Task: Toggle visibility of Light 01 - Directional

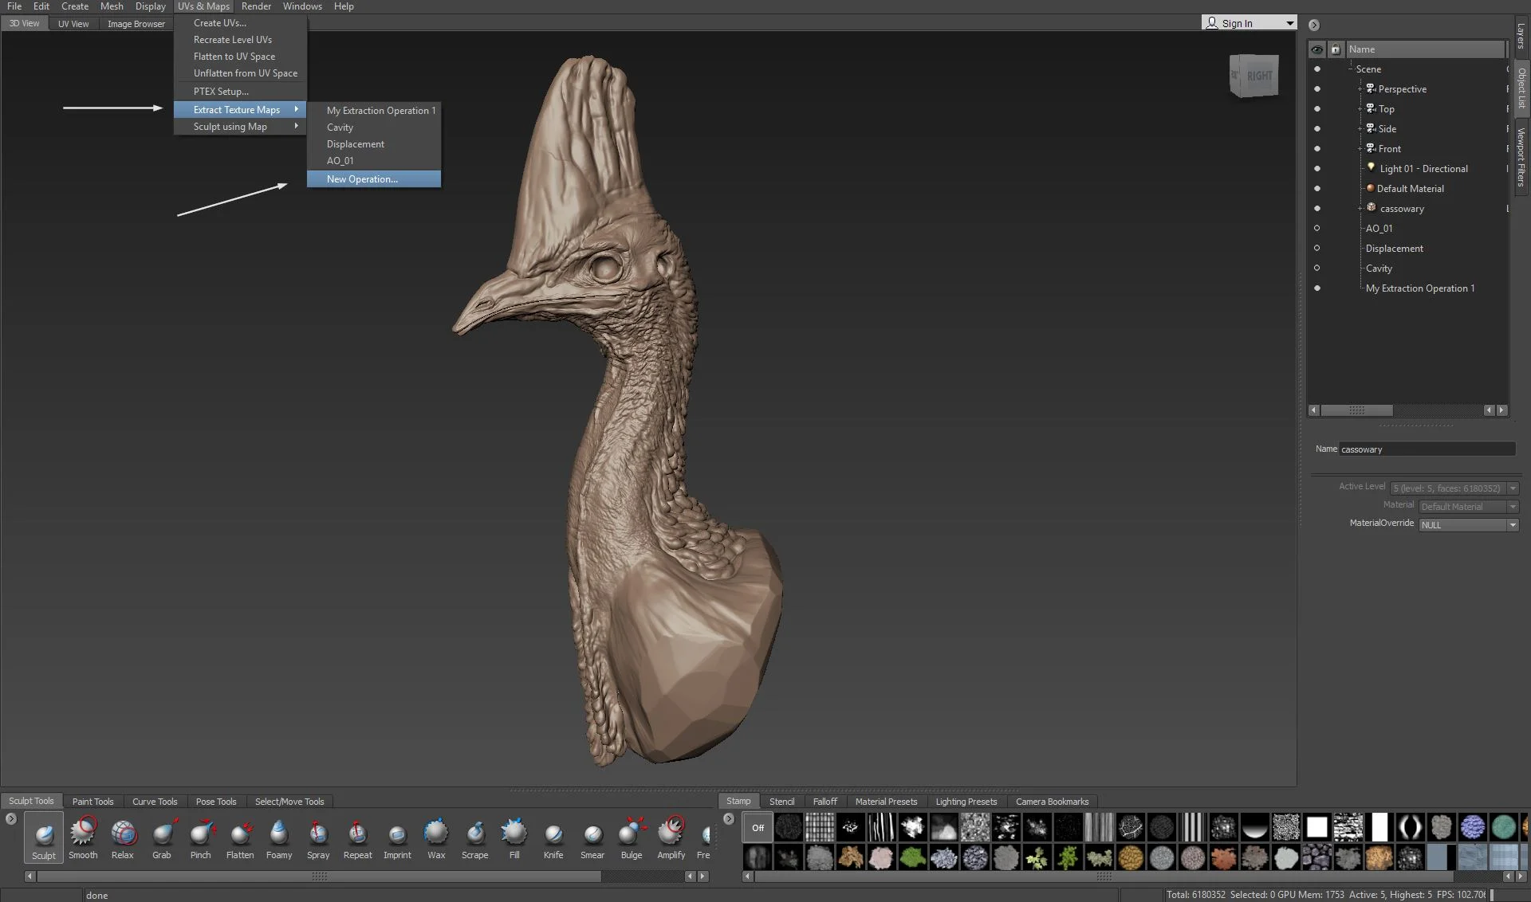Action: [1317, 169]
